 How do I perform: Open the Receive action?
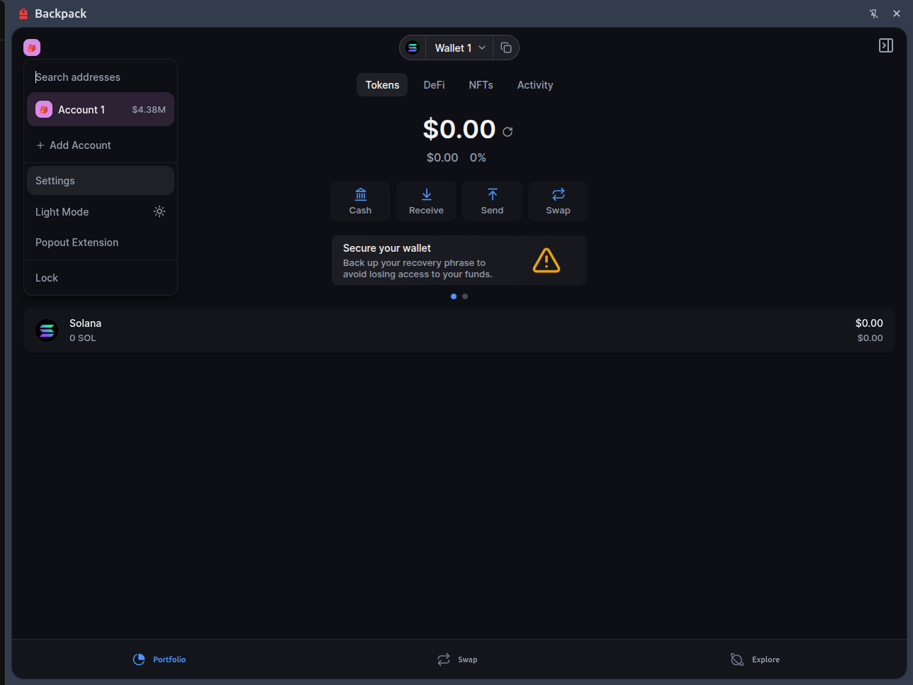click(426, 201)
